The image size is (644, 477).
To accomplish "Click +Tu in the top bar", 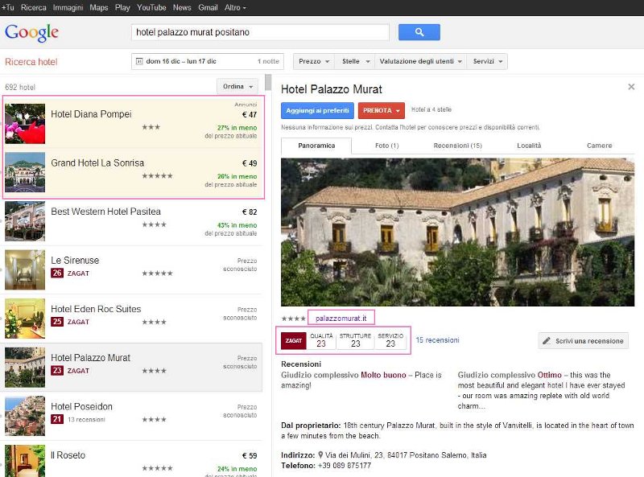I will 8,7.
